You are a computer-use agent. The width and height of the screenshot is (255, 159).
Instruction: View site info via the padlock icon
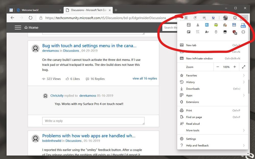pyautogui.click(x=41, y=18)
